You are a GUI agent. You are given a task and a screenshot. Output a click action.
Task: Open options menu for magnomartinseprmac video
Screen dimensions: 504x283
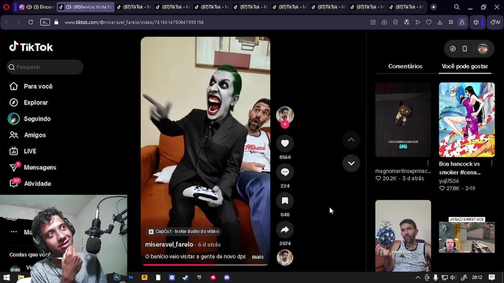[428, 163]
